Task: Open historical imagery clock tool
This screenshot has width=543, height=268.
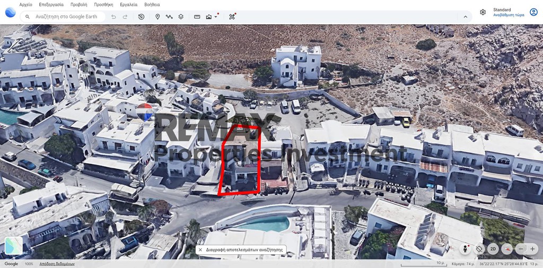Action: coord(141,16)
